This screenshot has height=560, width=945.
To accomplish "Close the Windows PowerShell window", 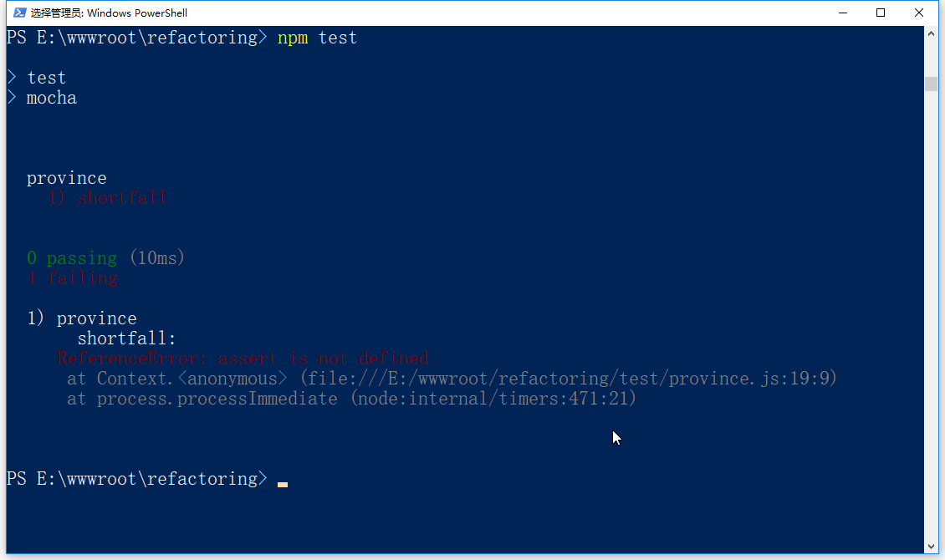I will click(x=919, y=13).
